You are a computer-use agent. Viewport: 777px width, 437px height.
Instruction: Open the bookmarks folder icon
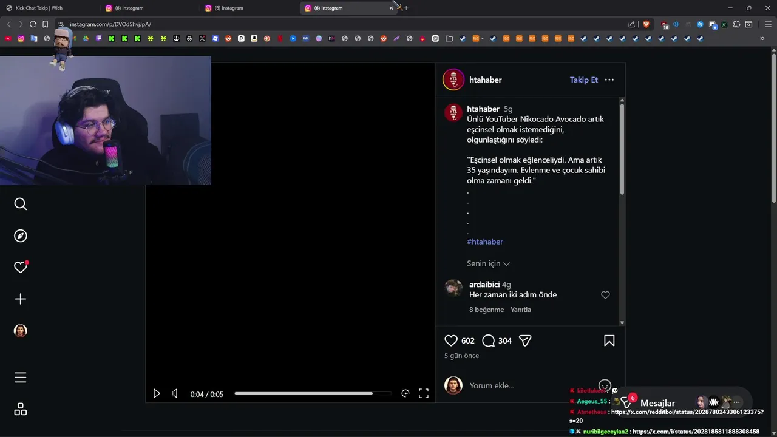(449, 38)
